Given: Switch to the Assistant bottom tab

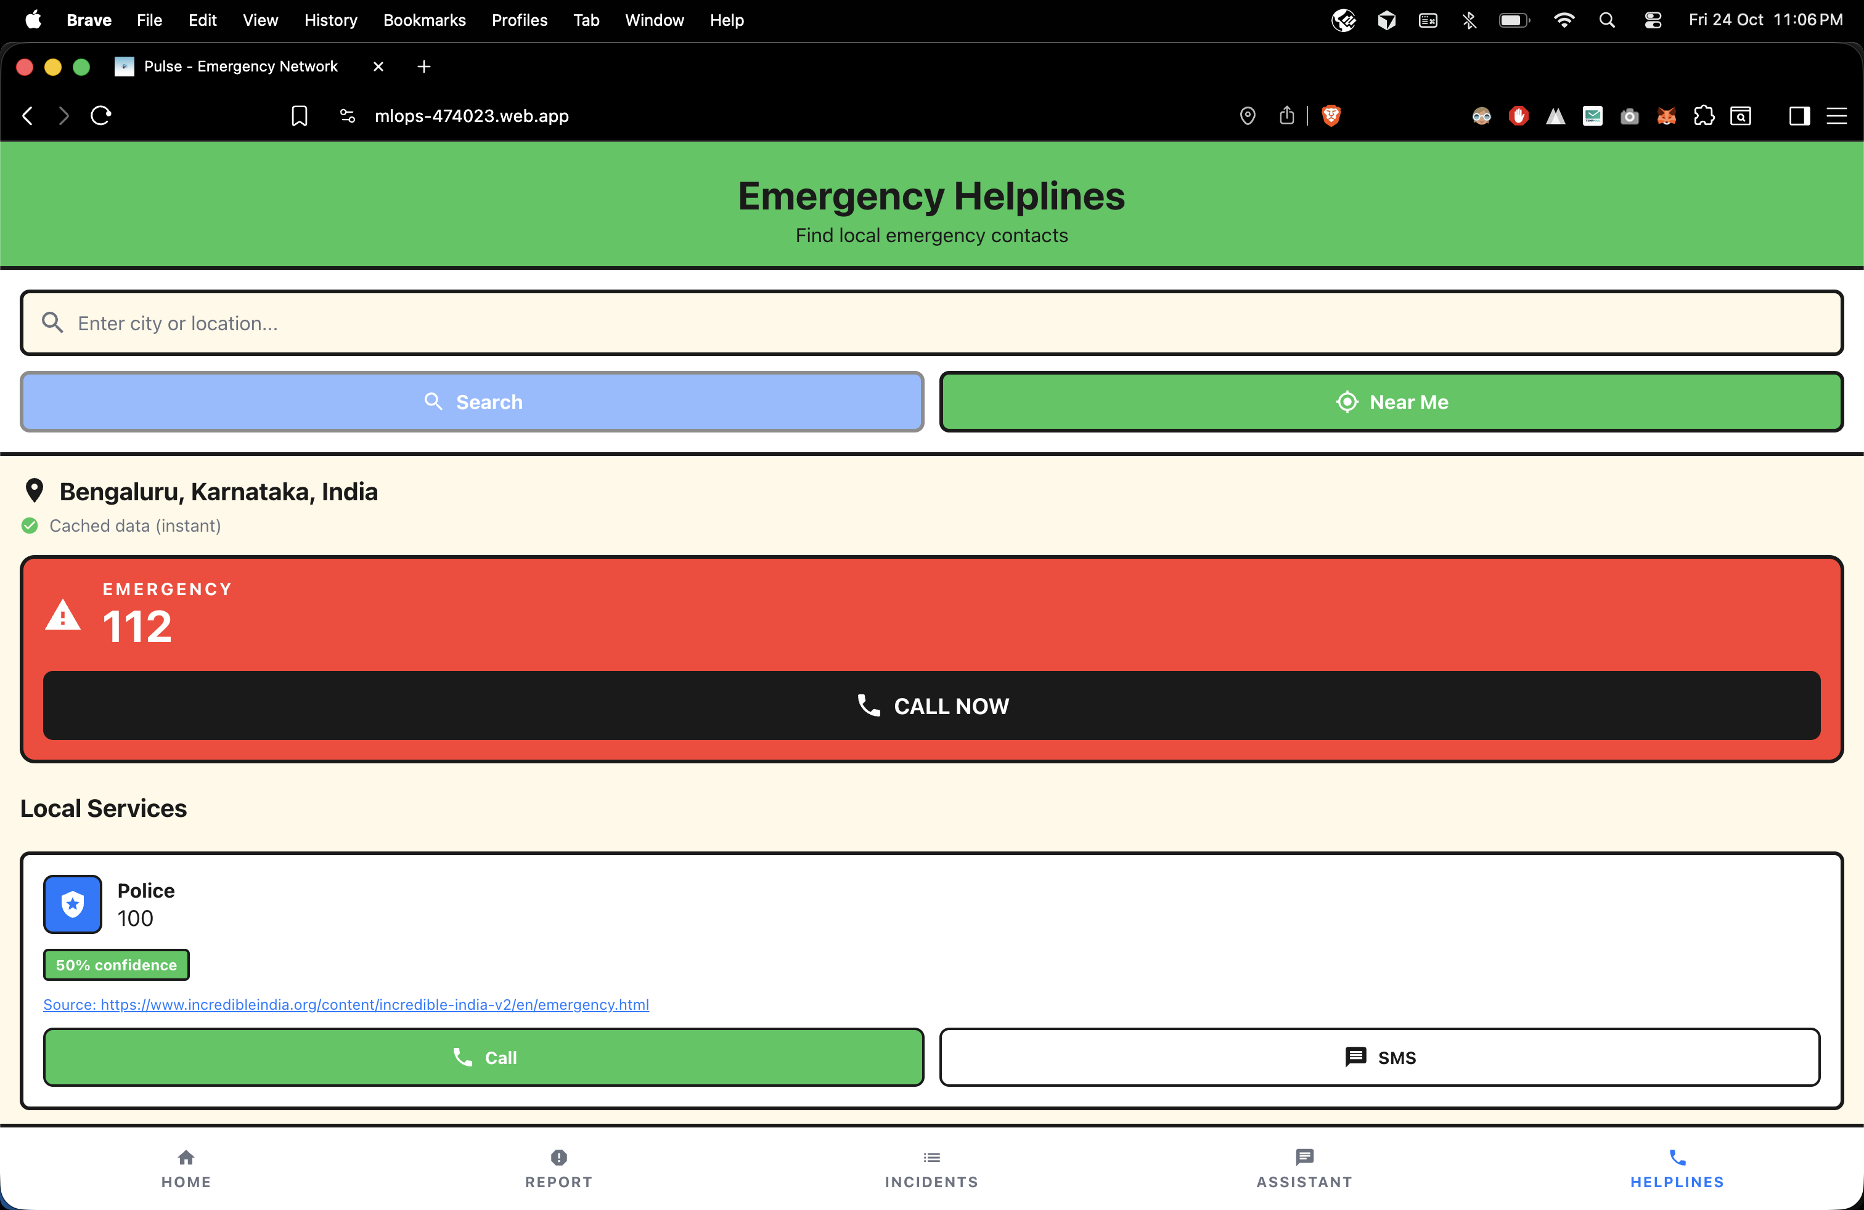Looking at the screenshot, I should [x=1304, y=1169].
